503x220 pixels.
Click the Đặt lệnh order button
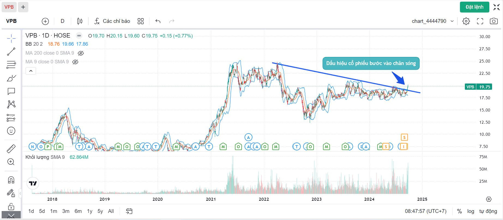[474, 7]
